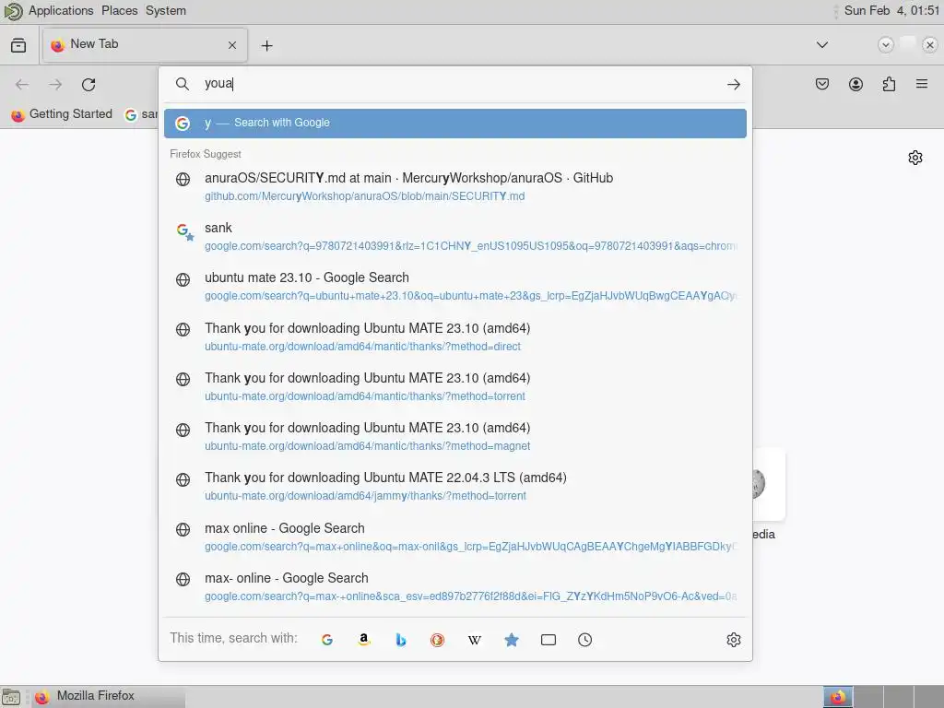944x708 pixels.
Task: Open the Firefox hamburger menu
Action: [922, 84]
